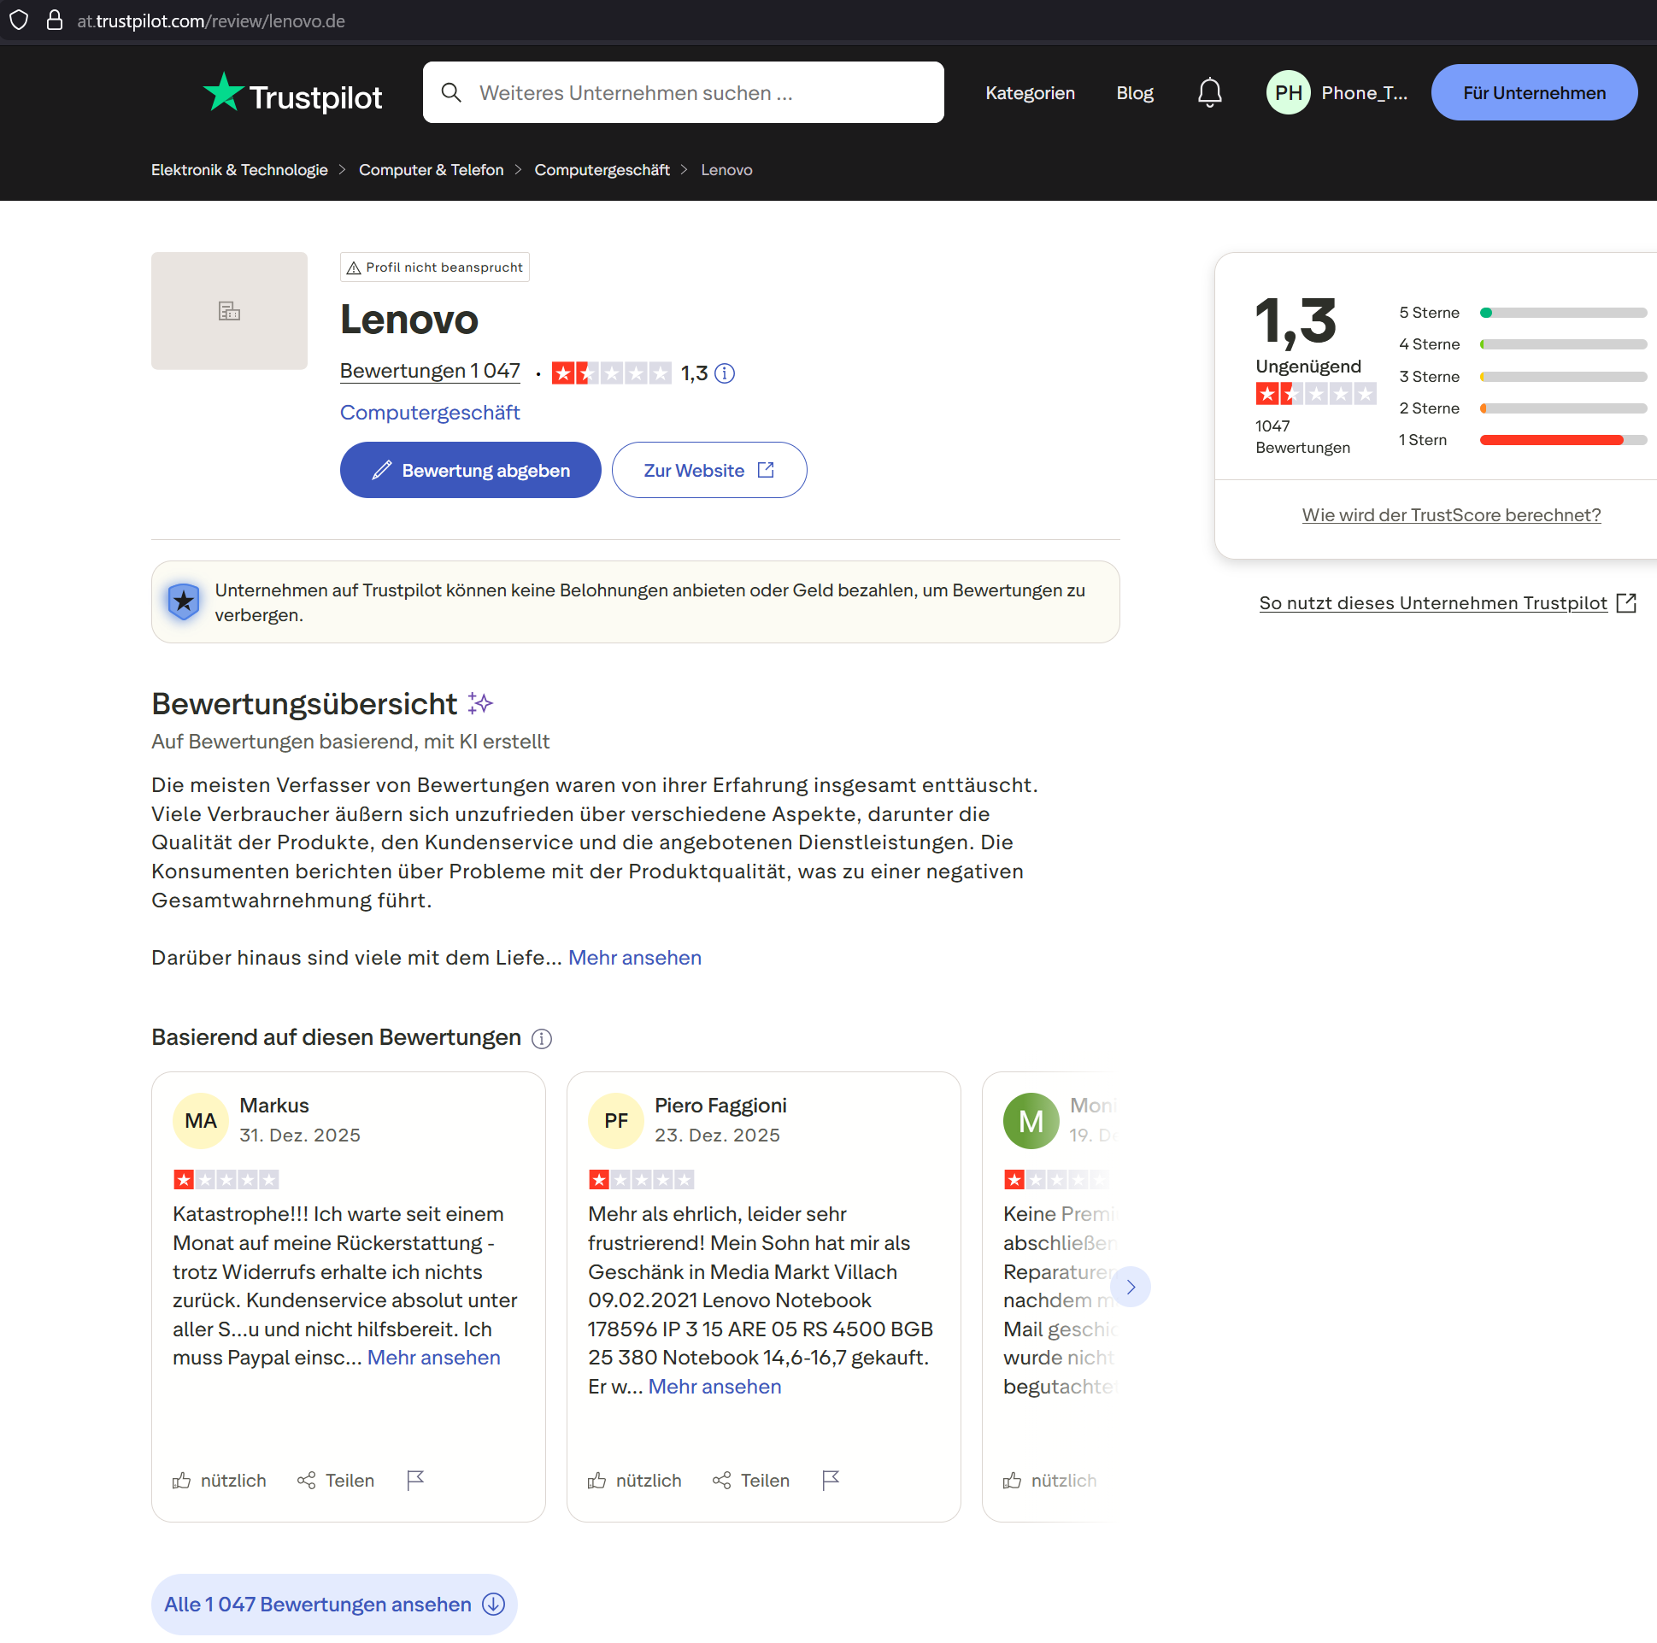
Task: Filter by the 5 Sterne rating bar
Action: pos(1521,313)
